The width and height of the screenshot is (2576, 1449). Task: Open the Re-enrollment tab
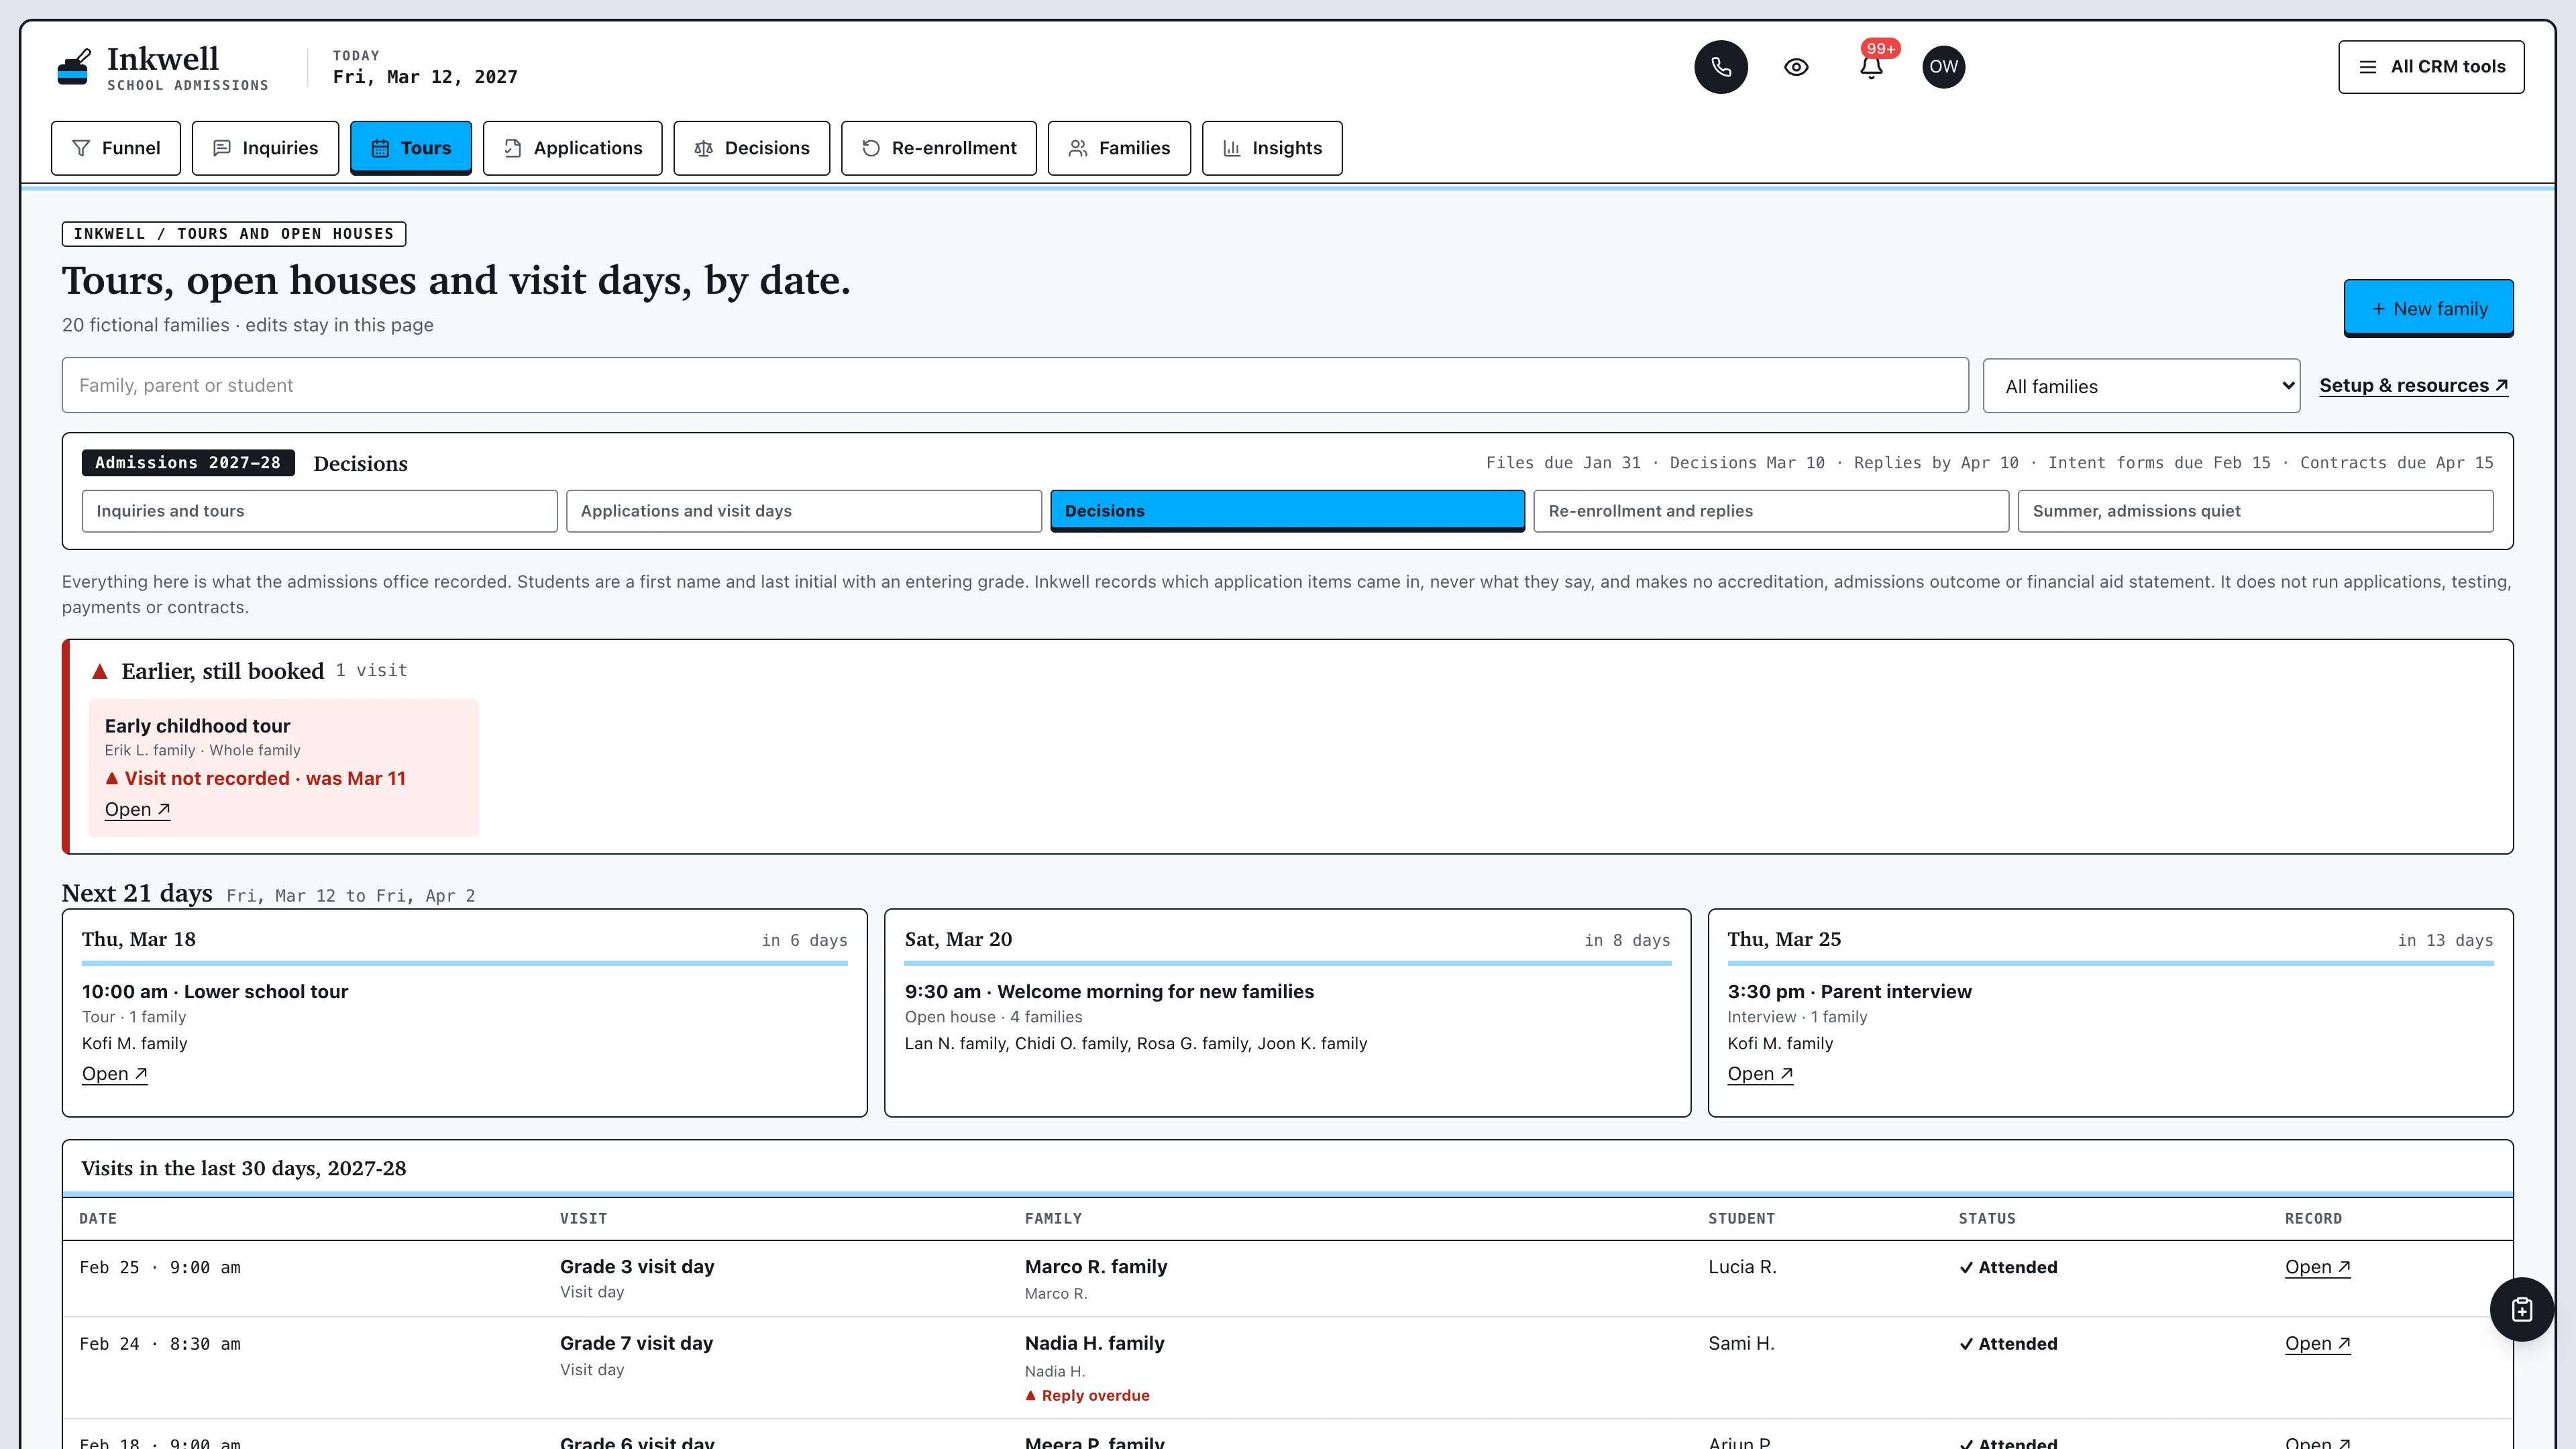pyautogui.click(x=938, y=148)
